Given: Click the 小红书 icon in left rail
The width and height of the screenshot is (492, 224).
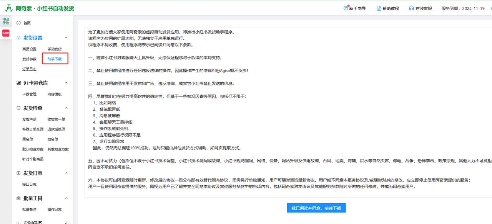Looking at the screenshot, I should pyautogui.click(x=6, y=33).
